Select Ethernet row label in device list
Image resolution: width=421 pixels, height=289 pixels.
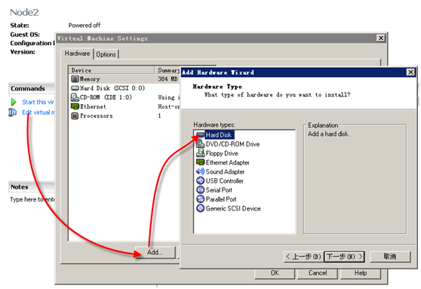click(x=93, y=106)
